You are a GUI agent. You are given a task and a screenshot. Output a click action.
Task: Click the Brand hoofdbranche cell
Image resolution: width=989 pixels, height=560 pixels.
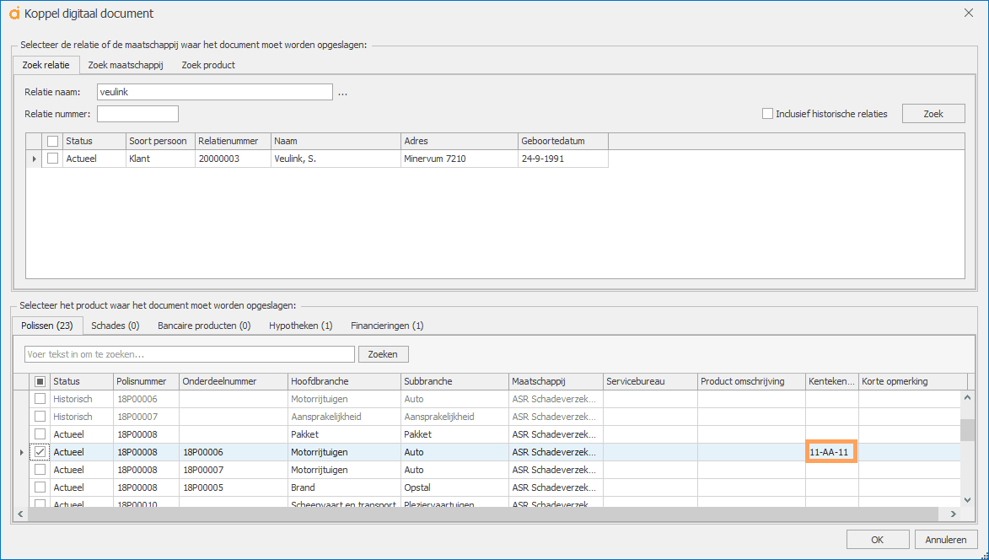click(344, 487)
